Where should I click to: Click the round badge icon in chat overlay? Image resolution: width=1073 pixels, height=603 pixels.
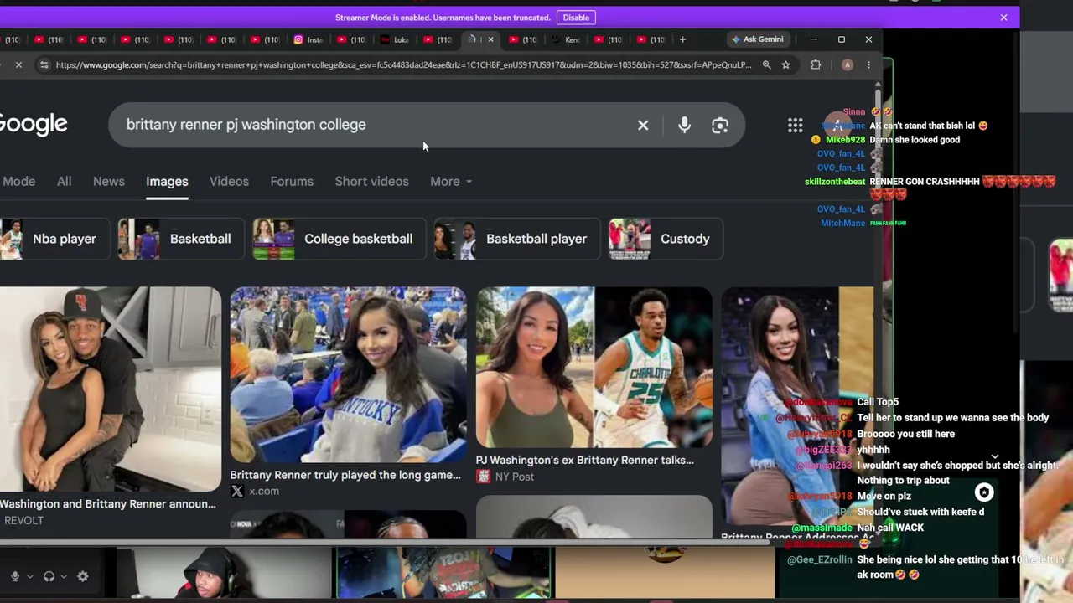tap(984, 492)
